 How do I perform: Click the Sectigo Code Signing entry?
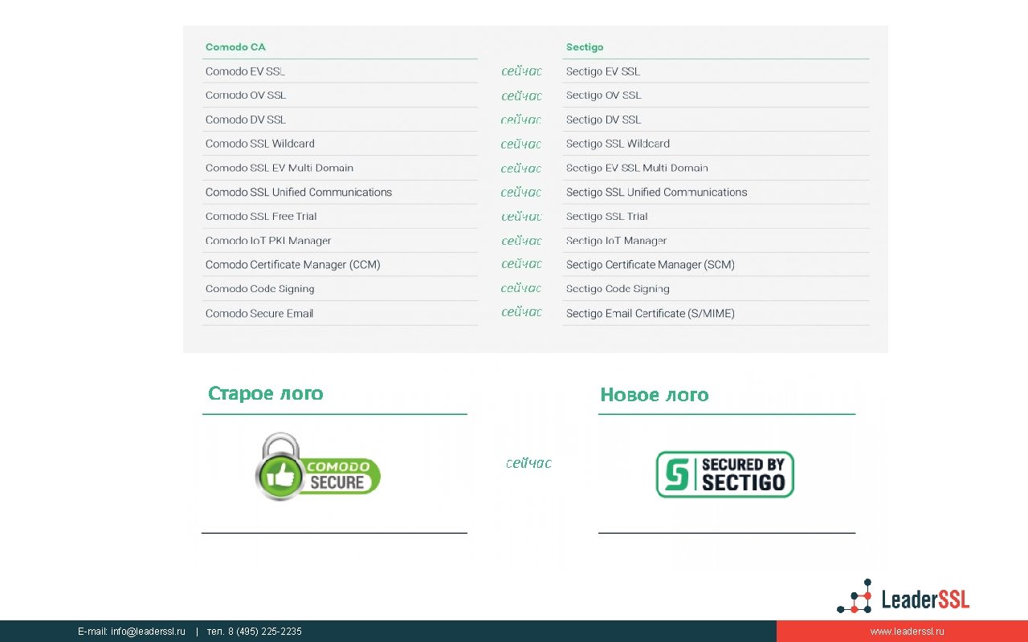coord(618,289)
